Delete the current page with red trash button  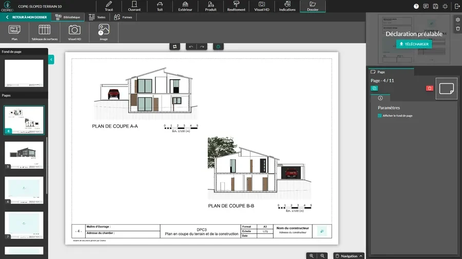430,89
